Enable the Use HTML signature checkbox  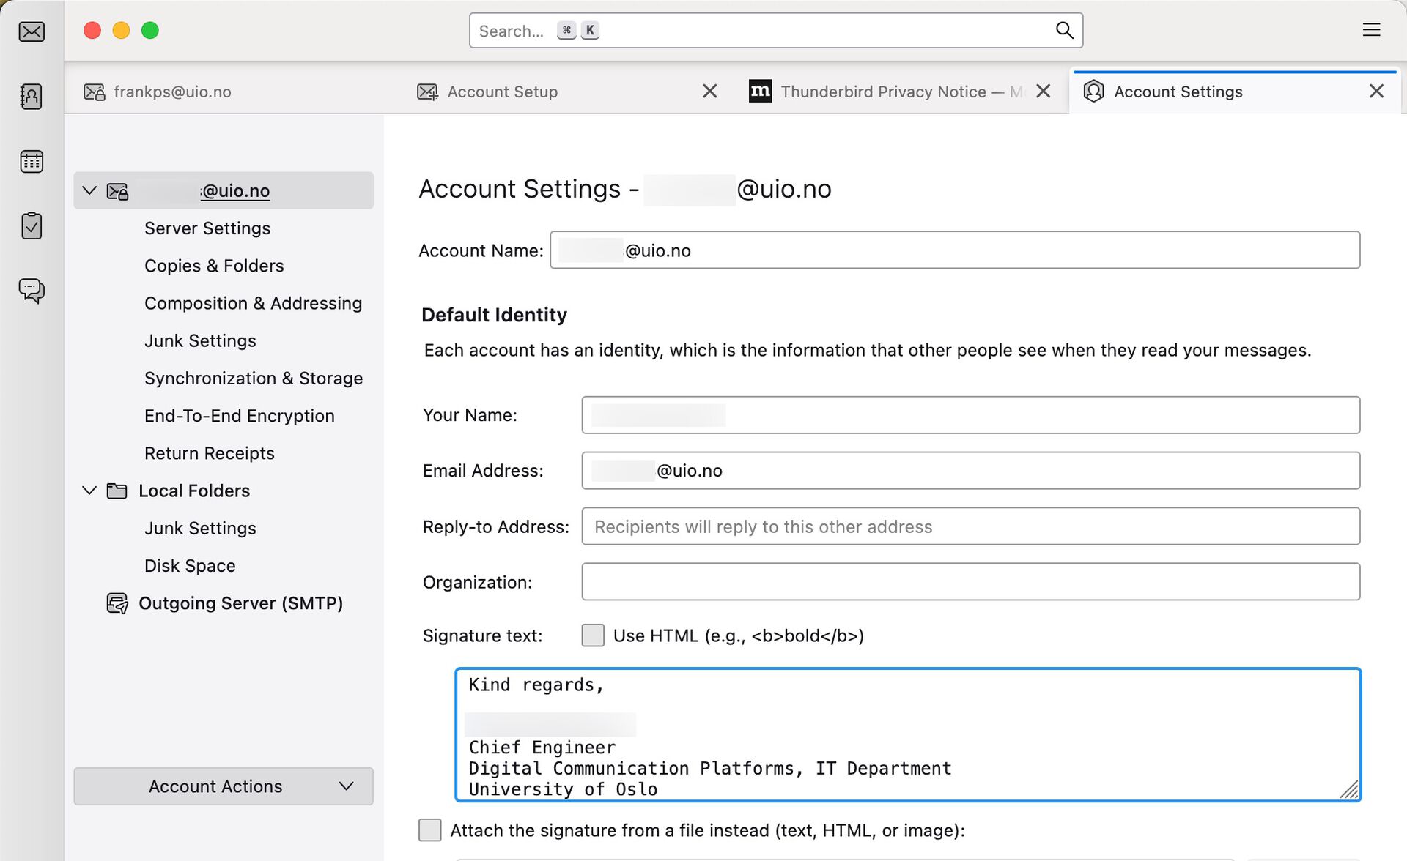tap(593, 635)
